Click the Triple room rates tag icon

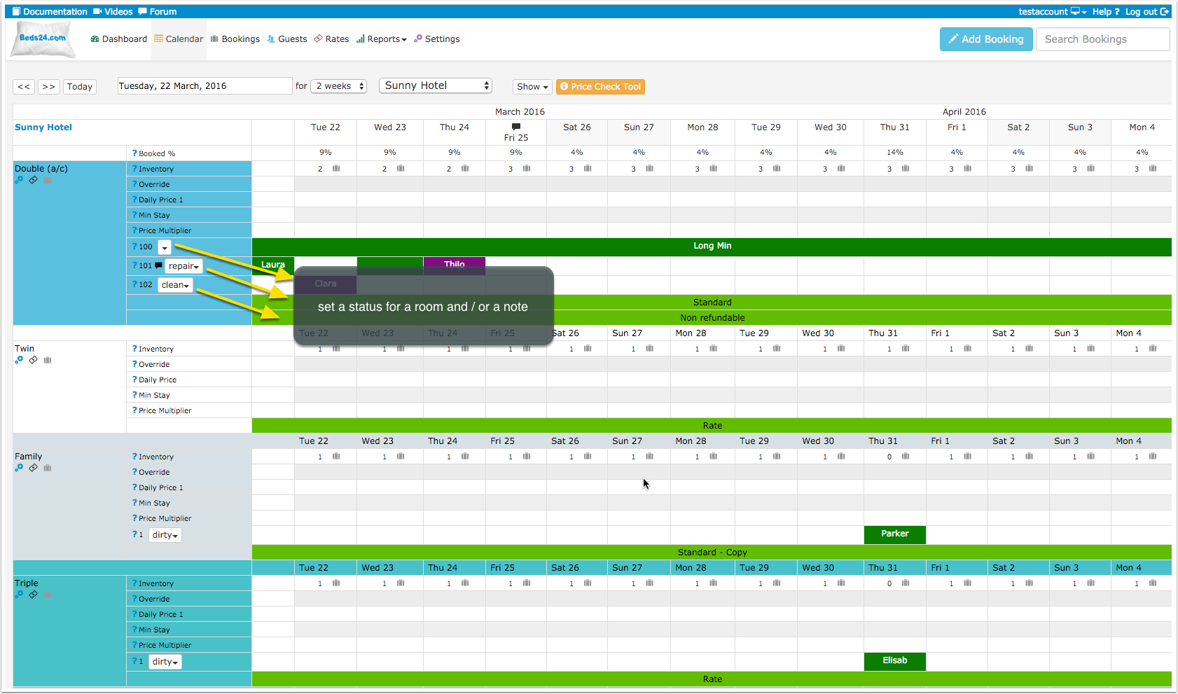click(x=33, y=595)
